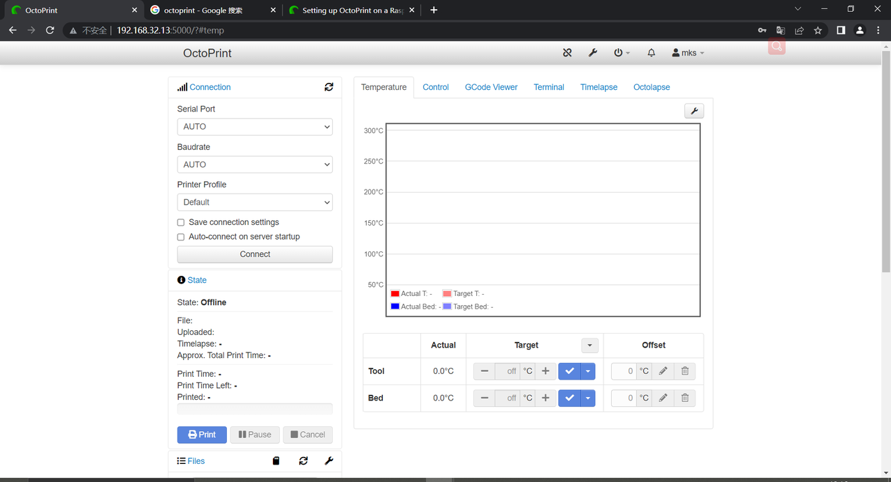Open the Printer Profile dropdown

pos(255,202)
